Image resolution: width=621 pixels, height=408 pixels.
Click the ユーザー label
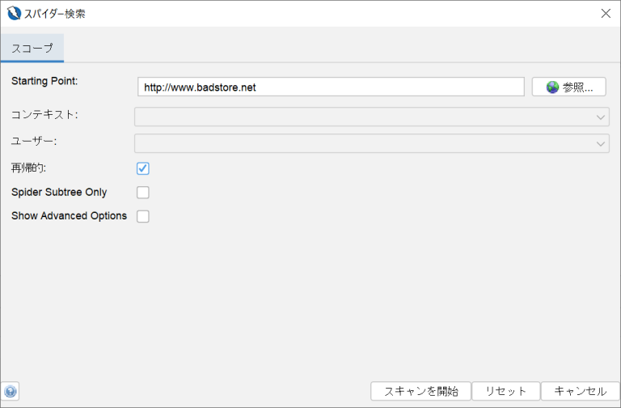(34, 141)
